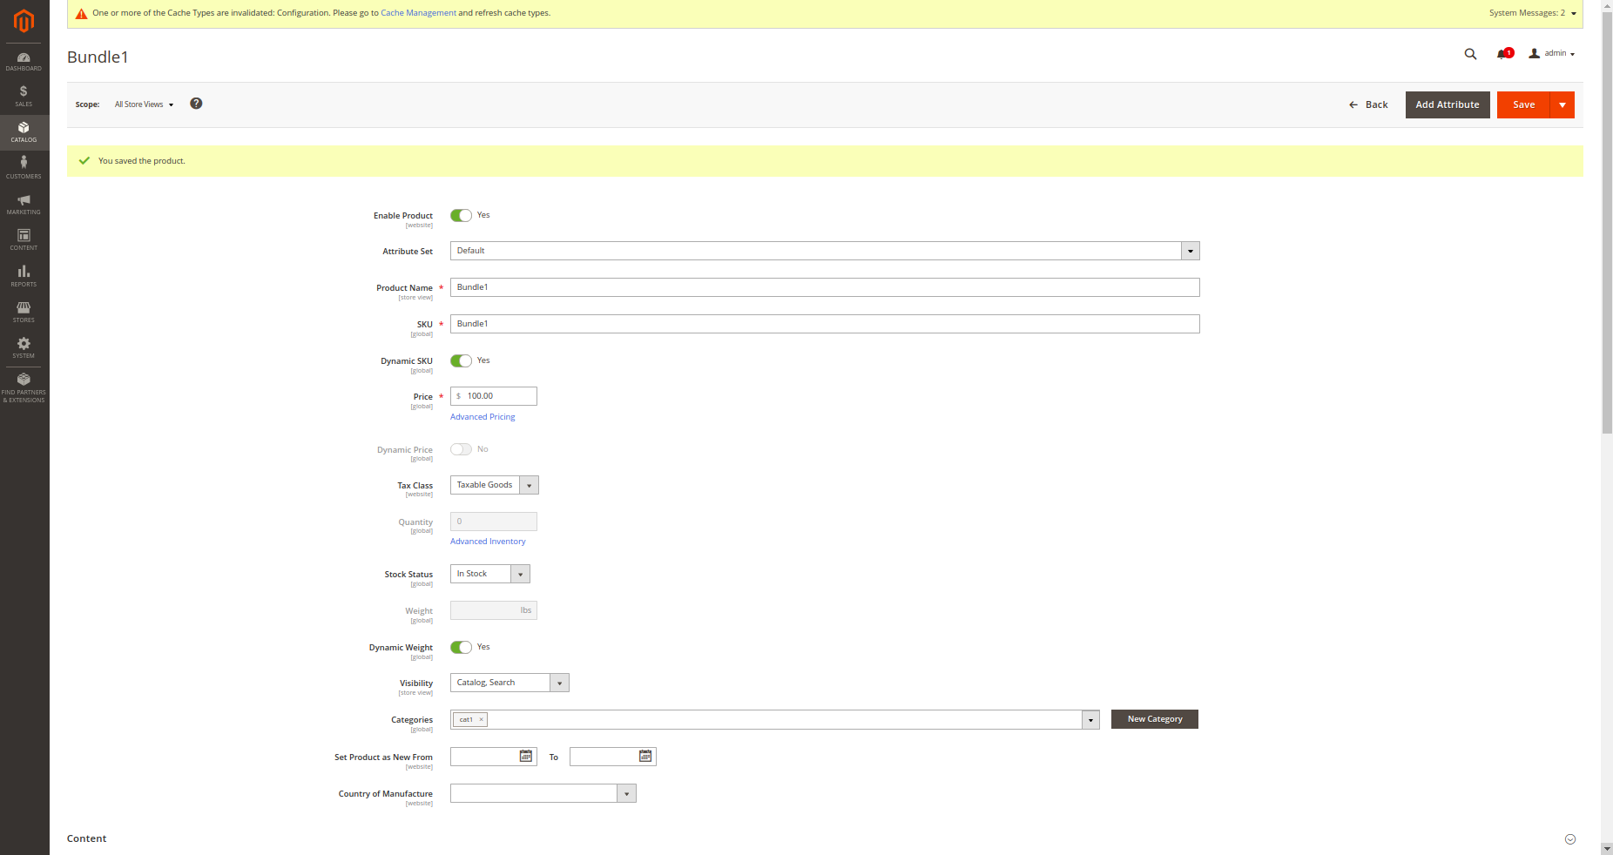1613x855 pixels.
Task: Click the cache warning triangle icon
Action: coord(81,13)
